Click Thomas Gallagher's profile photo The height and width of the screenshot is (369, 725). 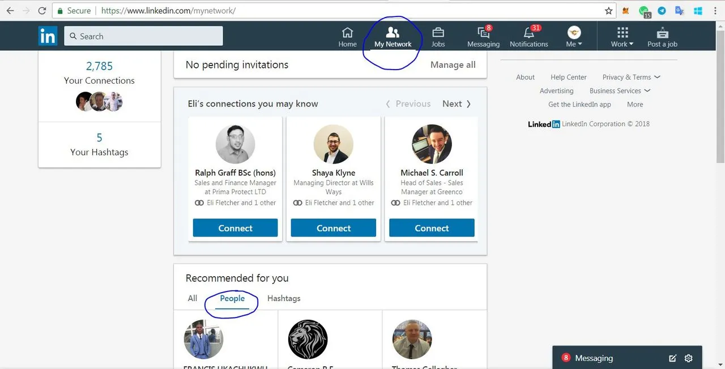[412, 339]
